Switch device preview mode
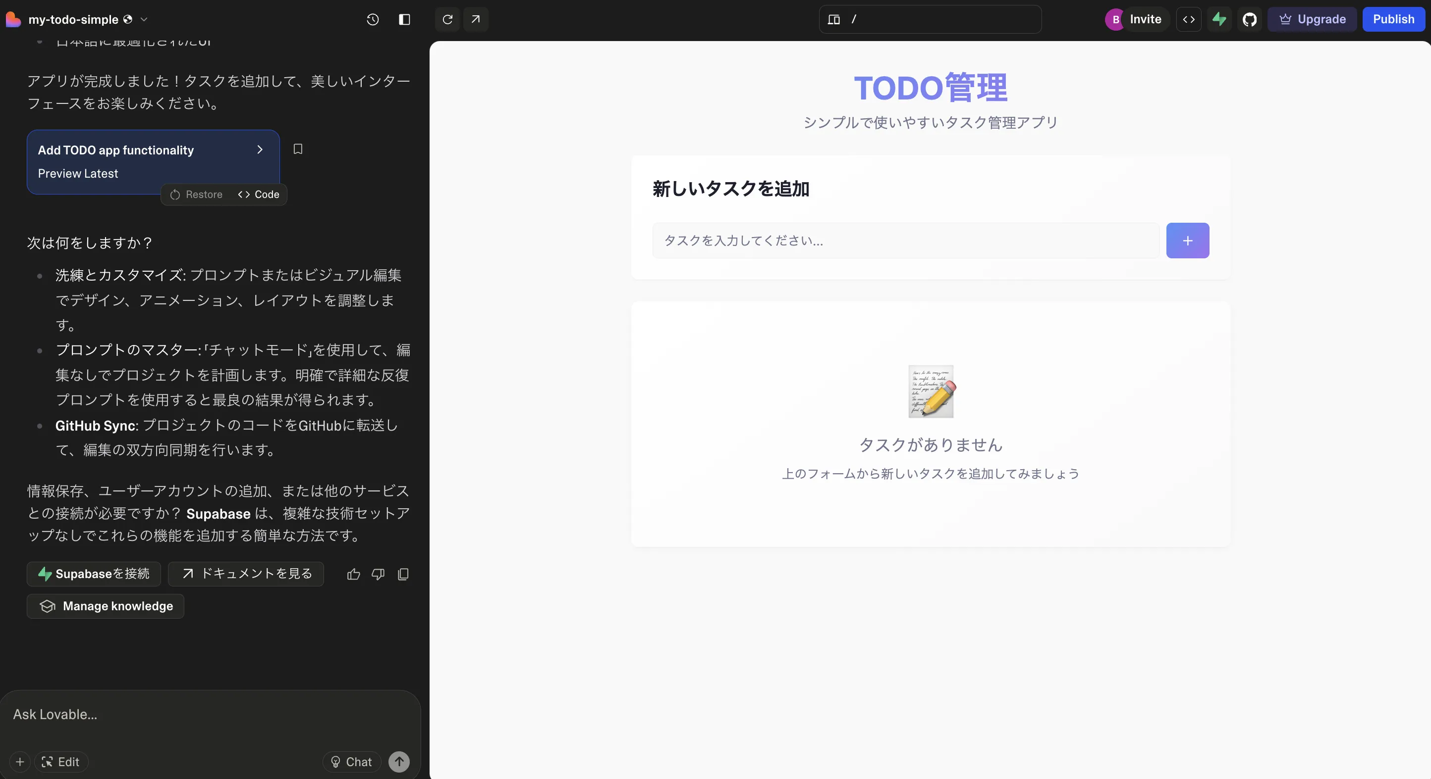Image resolution: width=1431 pixels, height=779 pixels. click(x=833, y=19)
